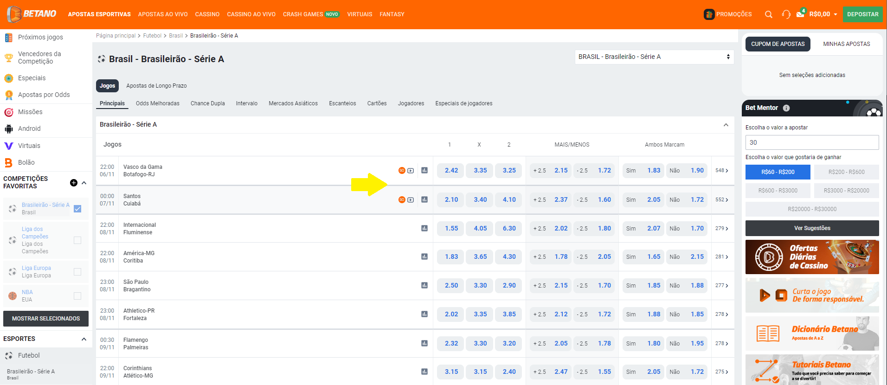Select the R$3000 - R$20000 winnings range
Viewport: 887px width, 385px height.
[847, 191]
